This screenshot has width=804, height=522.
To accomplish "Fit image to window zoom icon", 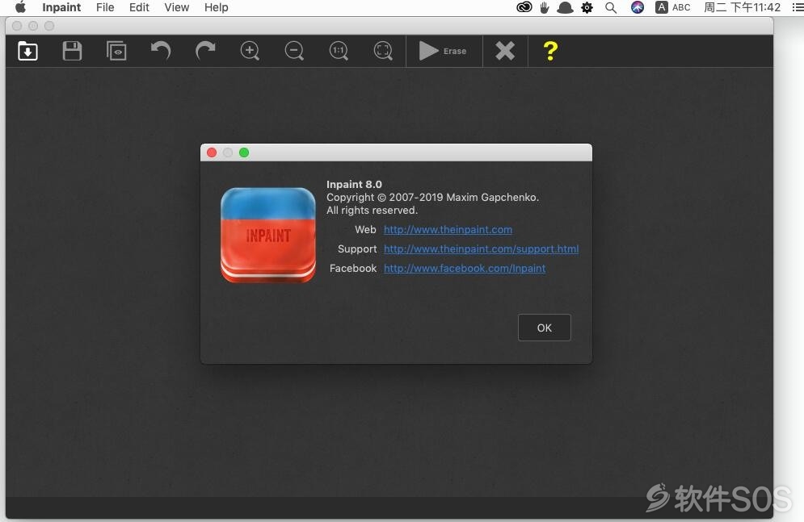I will click(383, 51).
